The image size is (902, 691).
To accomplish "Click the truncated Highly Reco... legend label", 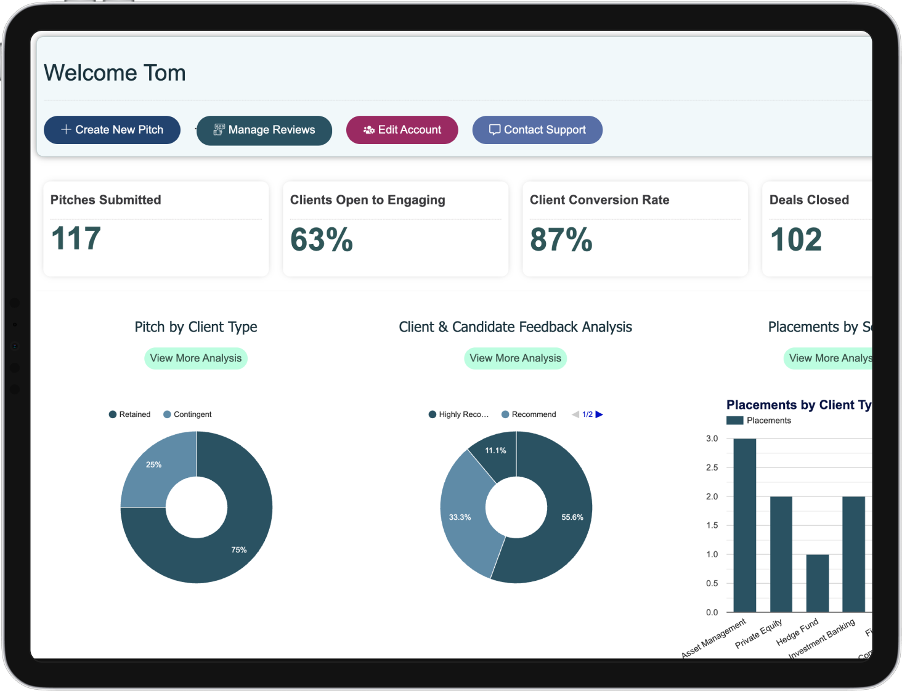I will [463, 414].
